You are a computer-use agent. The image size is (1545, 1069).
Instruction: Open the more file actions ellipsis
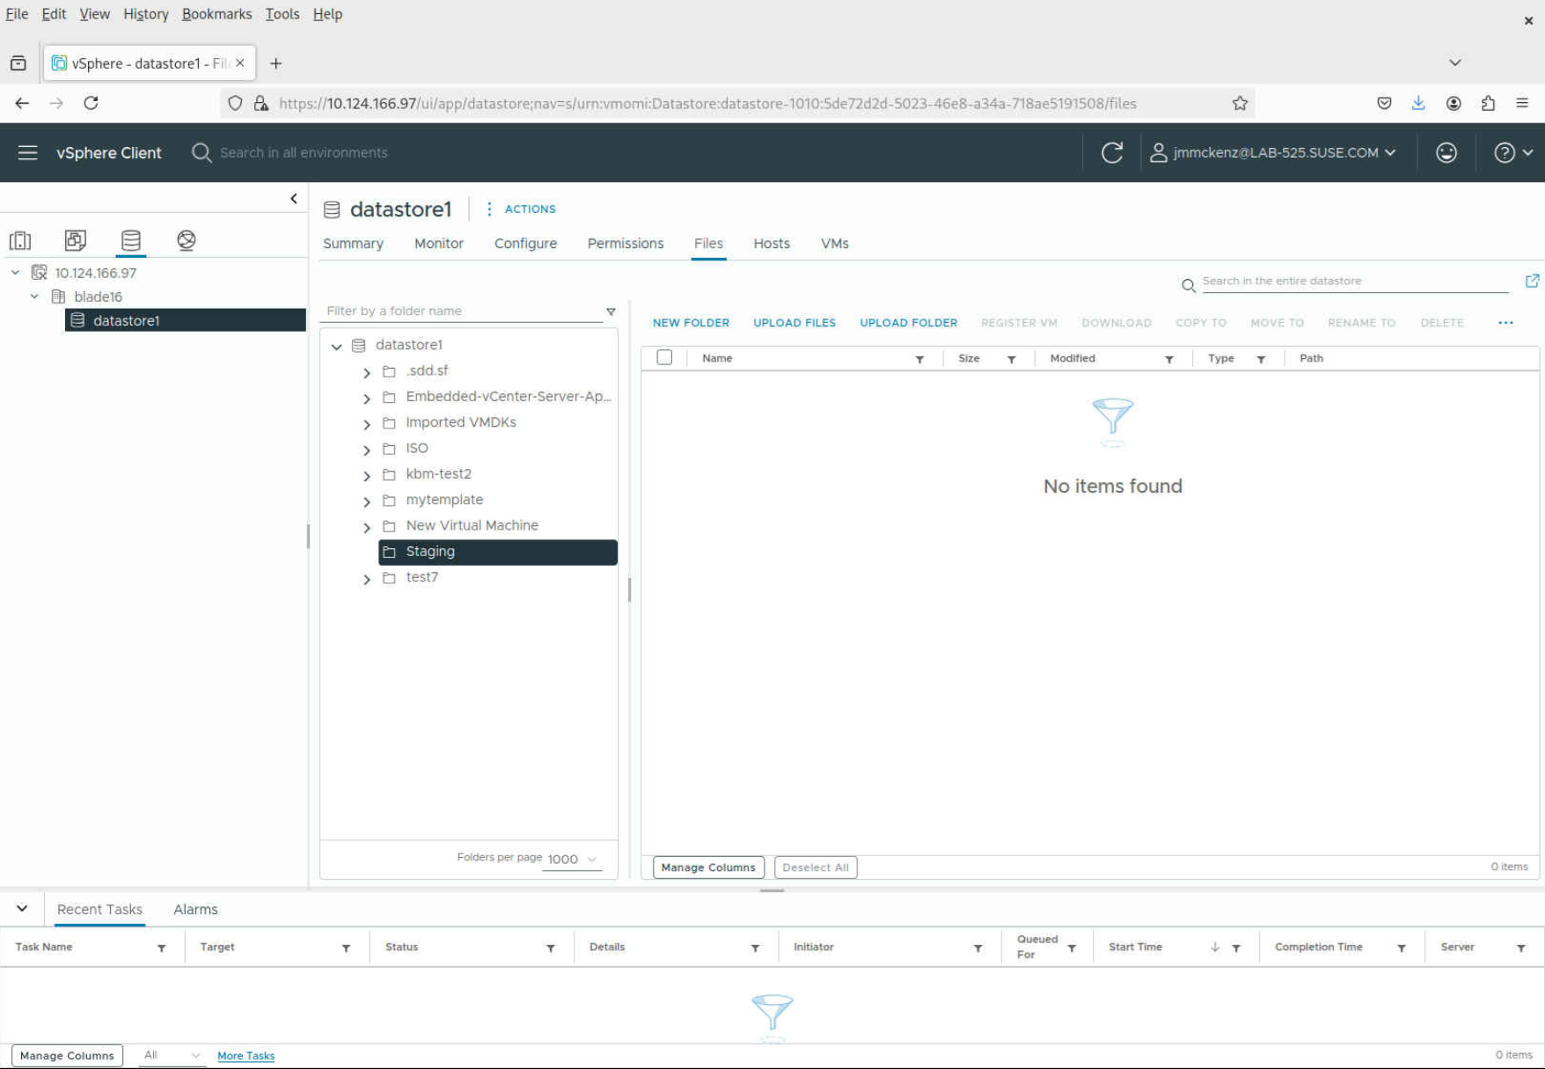(x=1505, y=323)
